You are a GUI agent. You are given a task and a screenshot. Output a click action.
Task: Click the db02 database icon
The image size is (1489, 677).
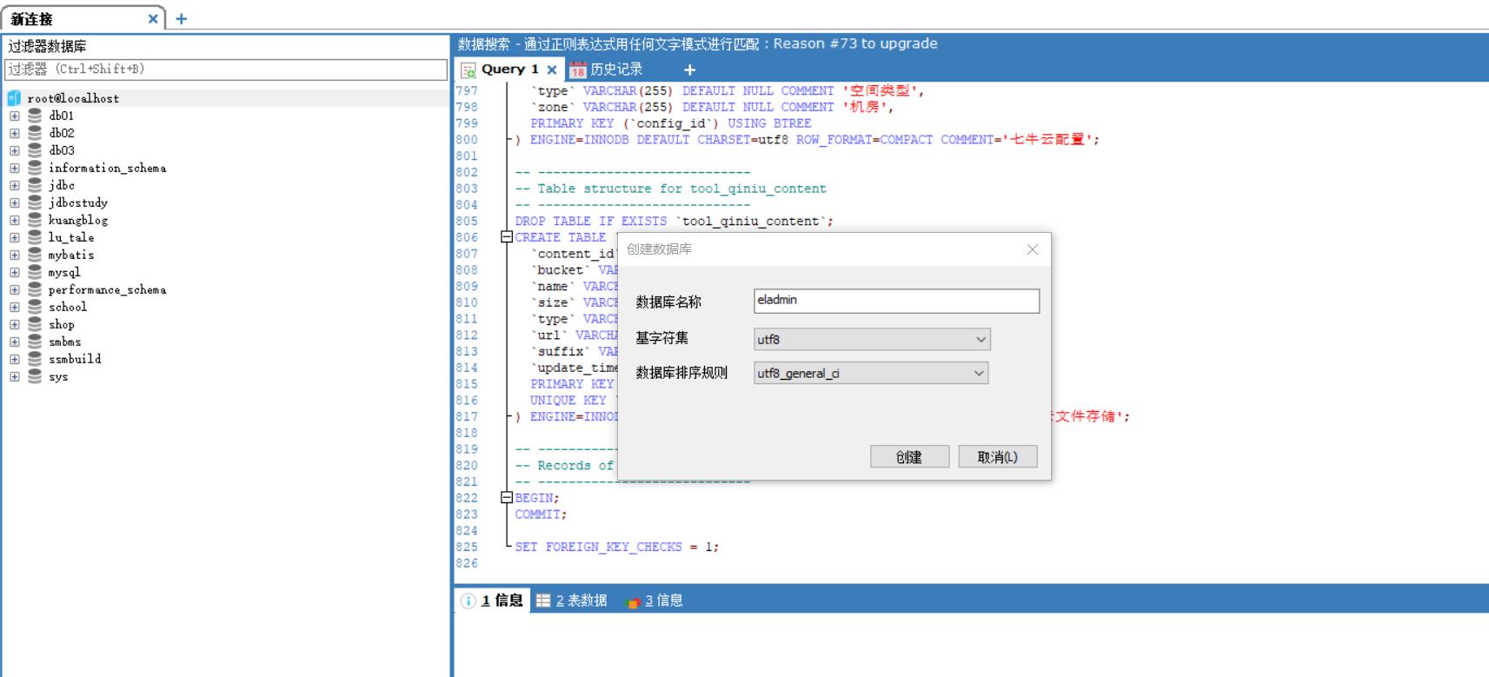(35, 133)
